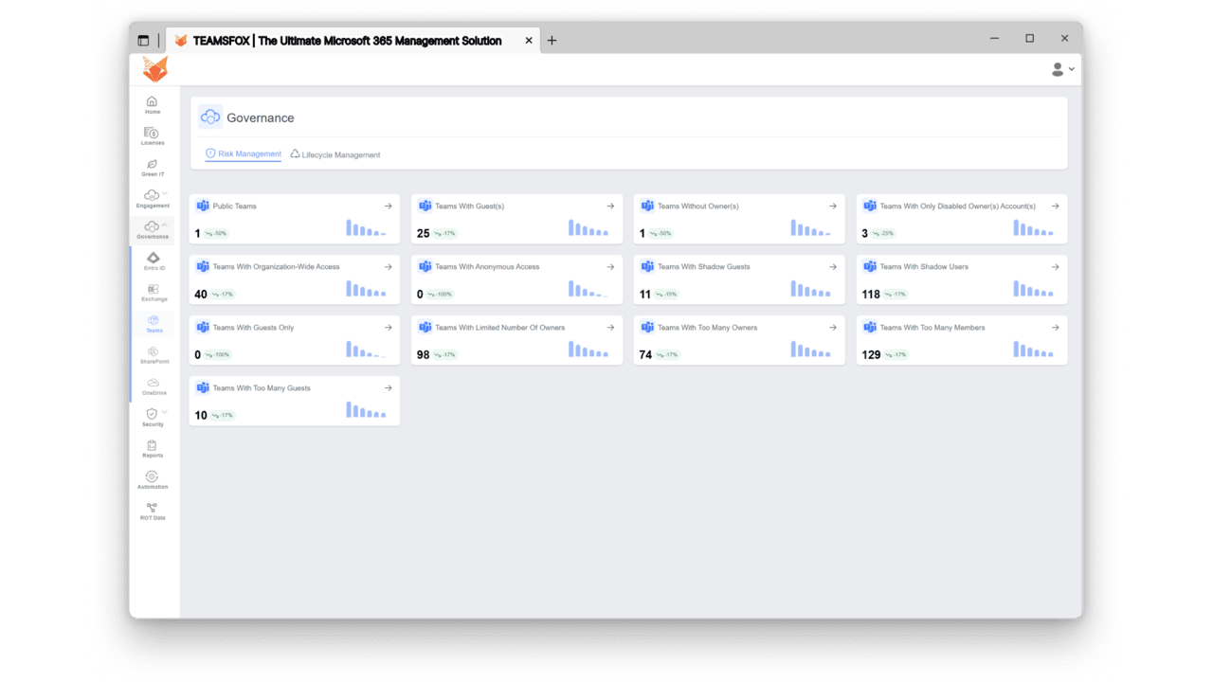Open the user account dropdown
The width and height of the screenshot is (1213, 682).
click(1063, 69)
